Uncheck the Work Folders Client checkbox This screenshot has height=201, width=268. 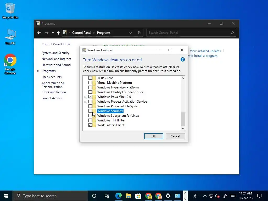click(90, 125)
